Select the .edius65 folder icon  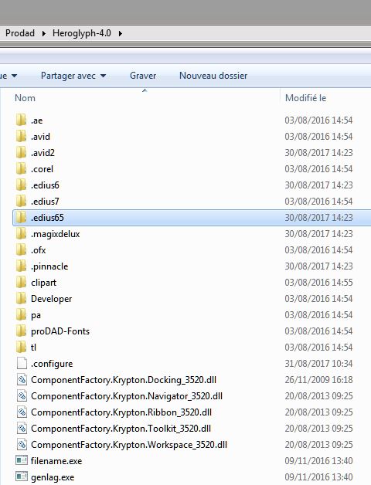coord(21,218)
